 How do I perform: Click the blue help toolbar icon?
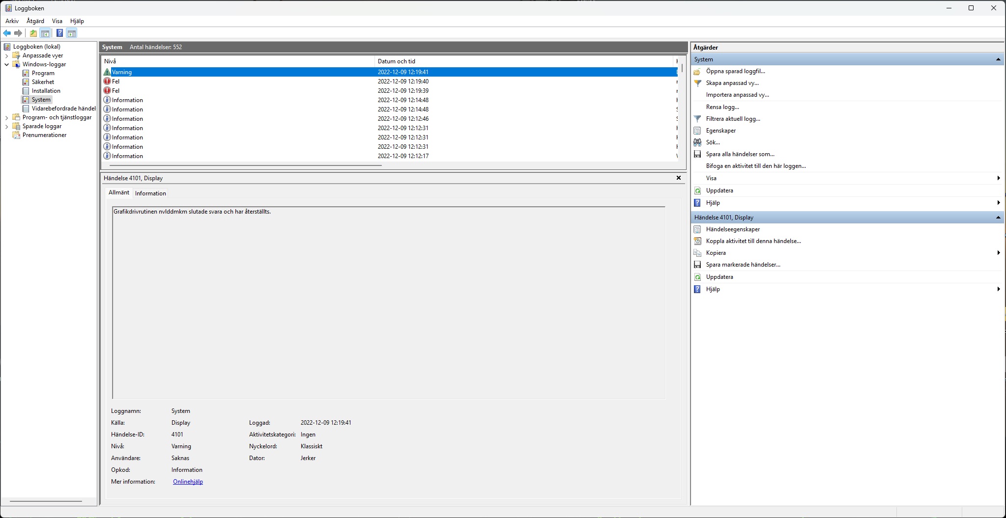pos(59,33)
